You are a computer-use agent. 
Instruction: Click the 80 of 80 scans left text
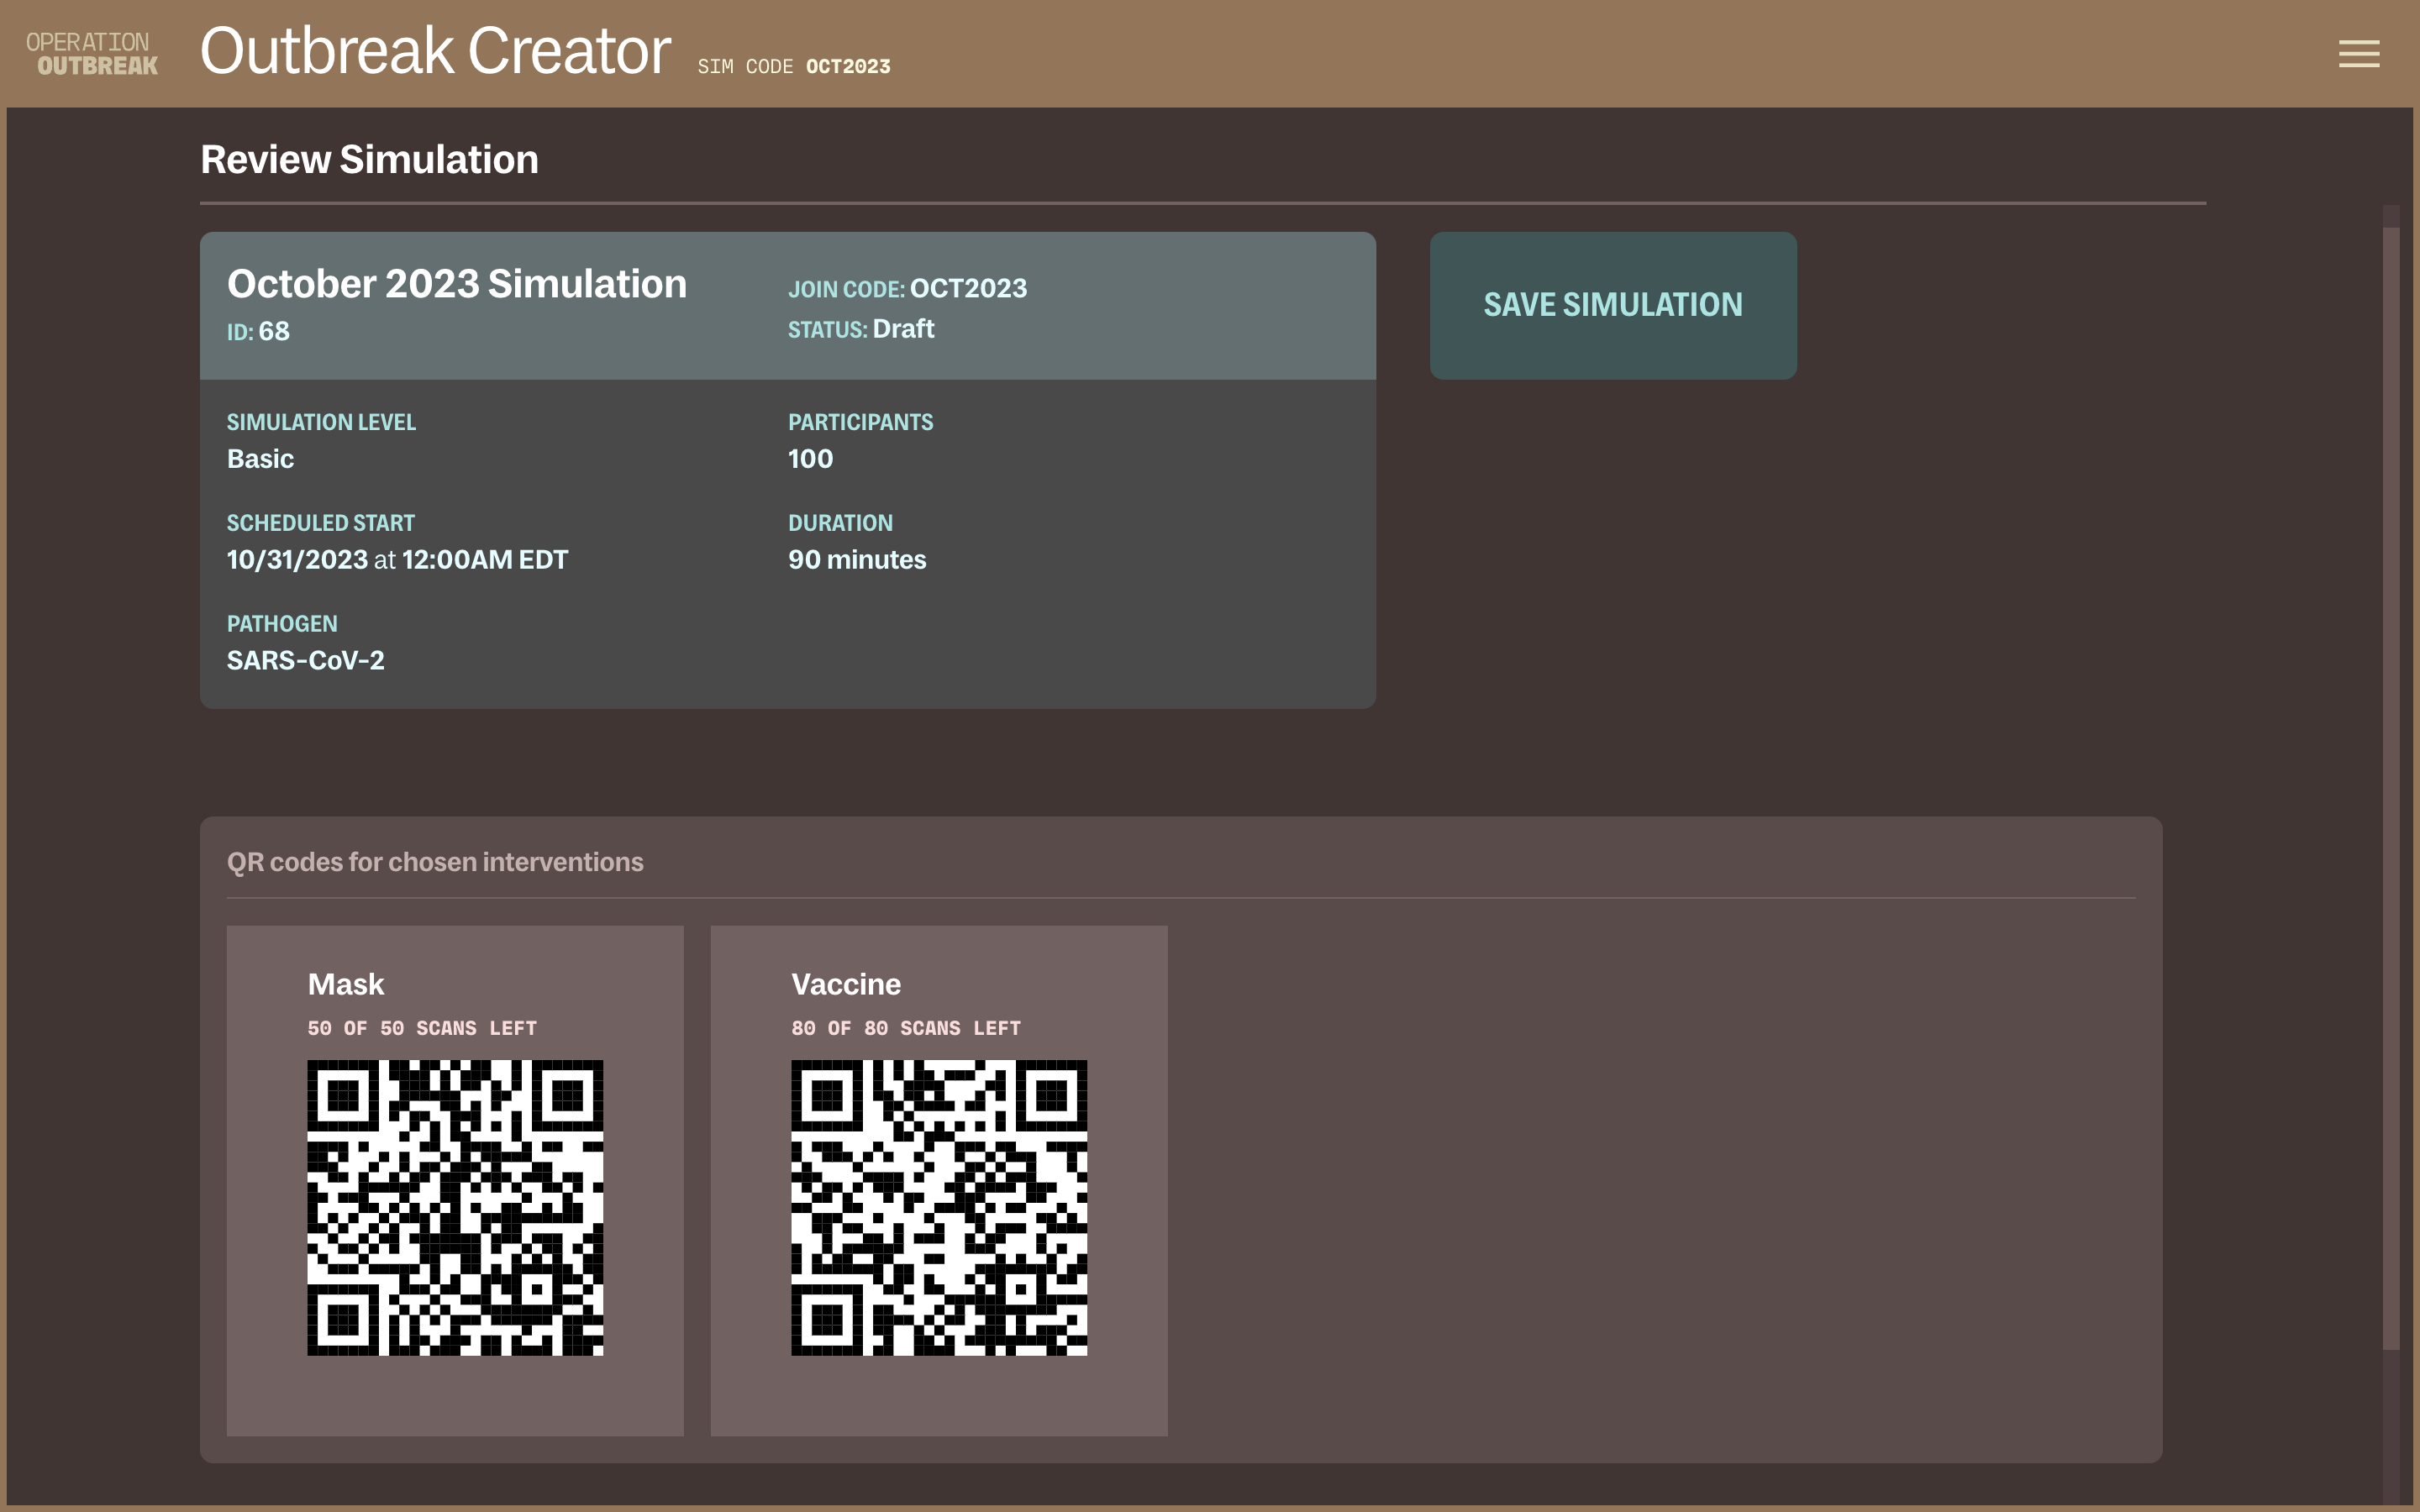click(x=906, y=1028)
